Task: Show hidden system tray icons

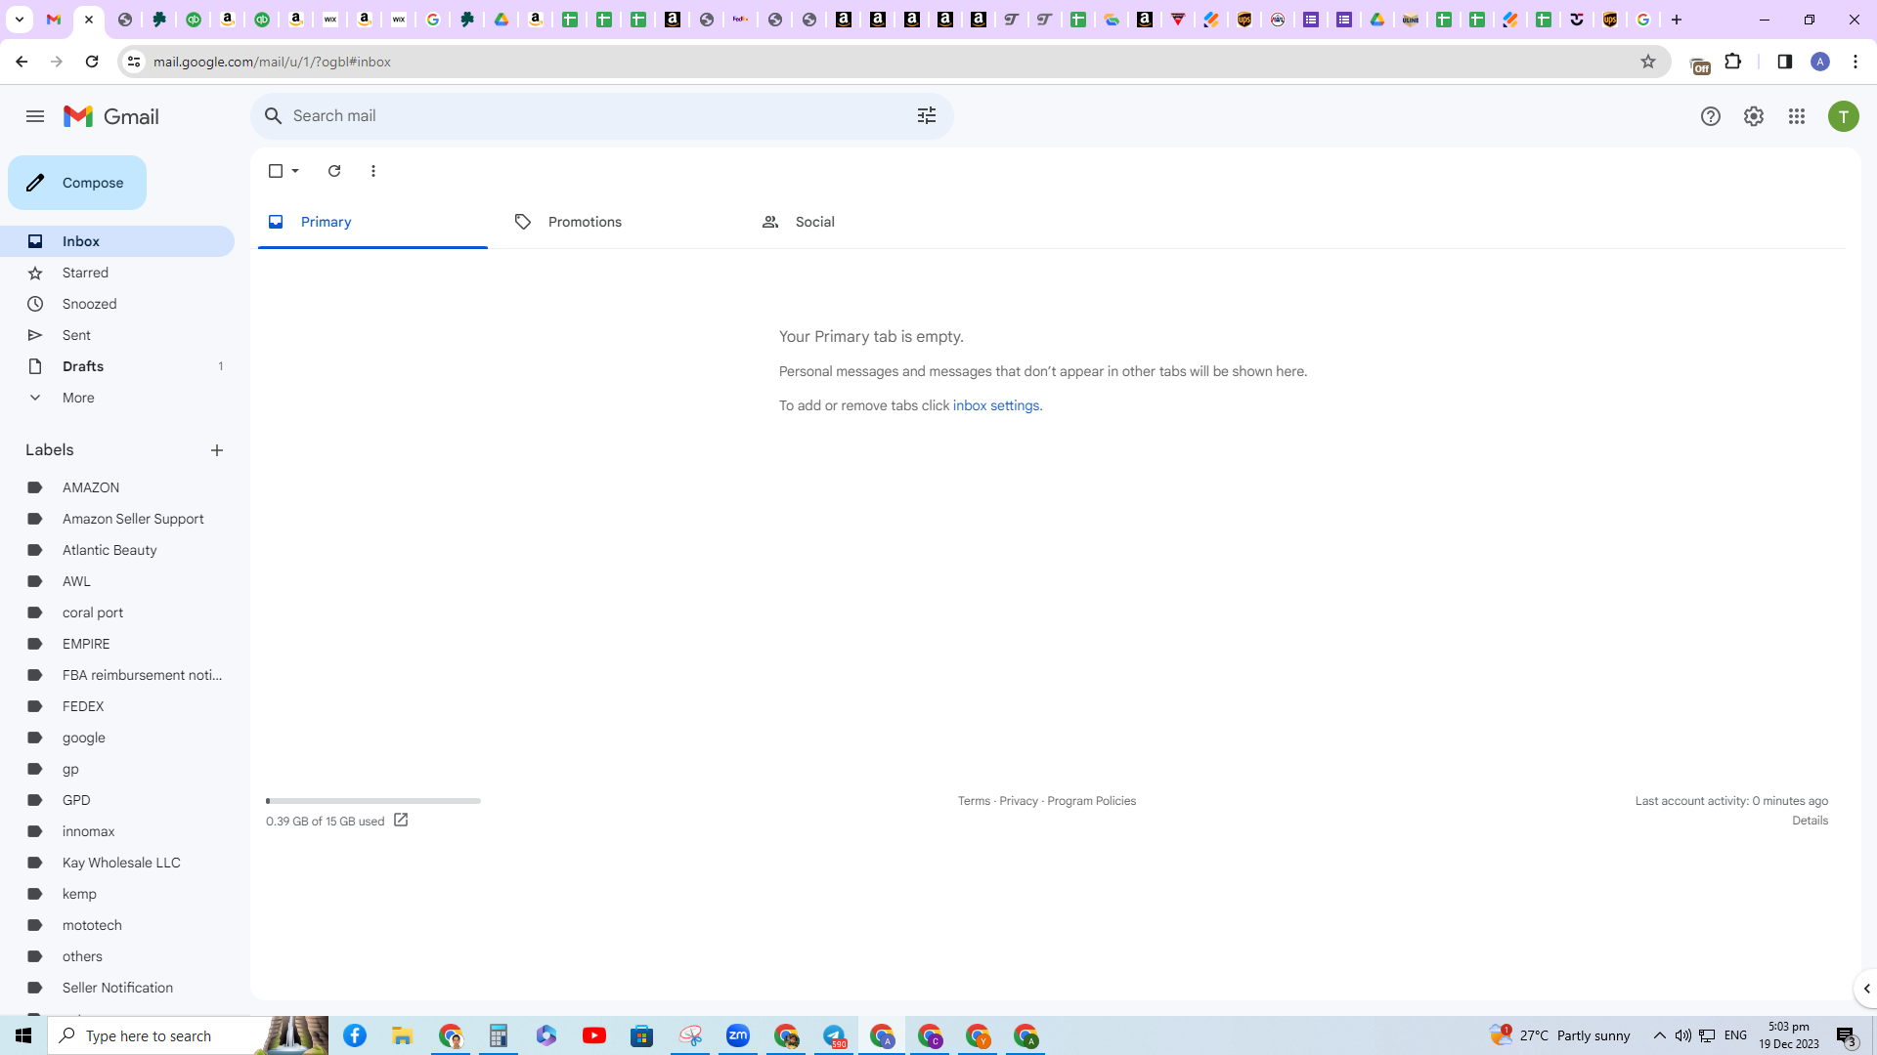Action: pos(1659,1035)
